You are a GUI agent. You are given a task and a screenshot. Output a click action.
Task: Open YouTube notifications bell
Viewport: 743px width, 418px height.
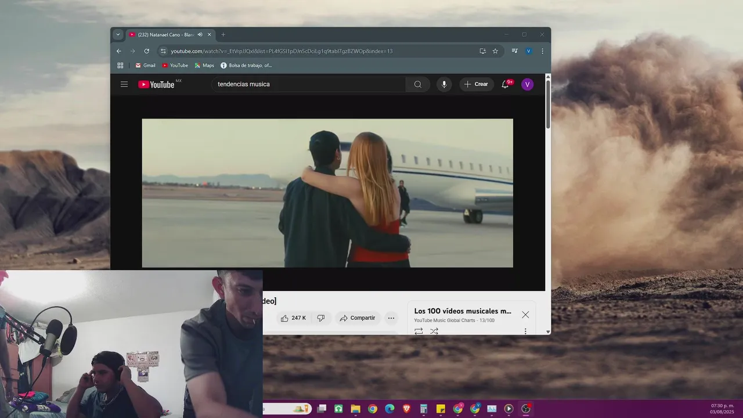[505, 84]
